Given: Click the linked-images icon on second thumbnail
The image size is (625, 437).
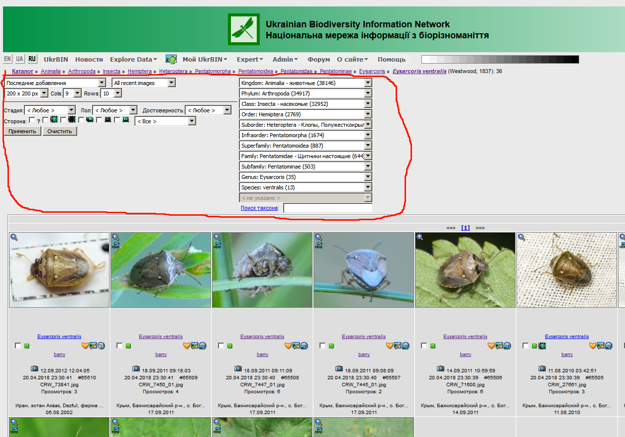Looking at the screenshot, I should point(115,245).
